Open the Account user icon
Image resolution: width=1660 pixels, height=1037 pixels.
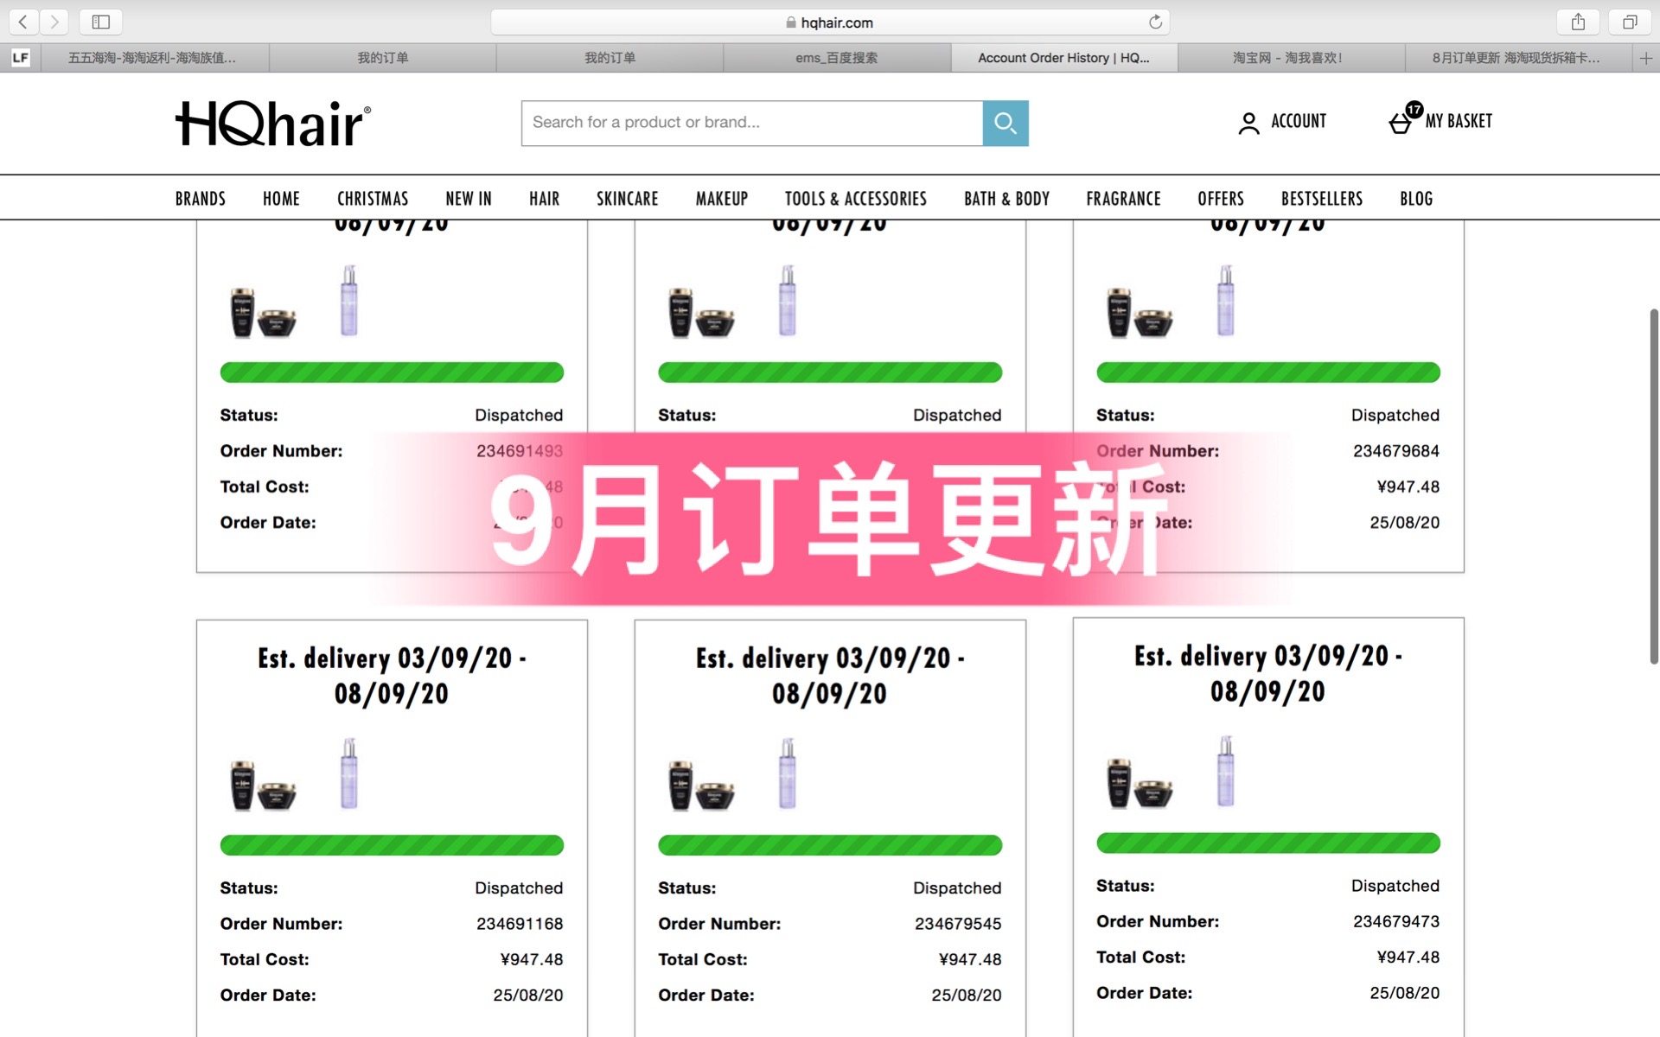[1248, 123]
